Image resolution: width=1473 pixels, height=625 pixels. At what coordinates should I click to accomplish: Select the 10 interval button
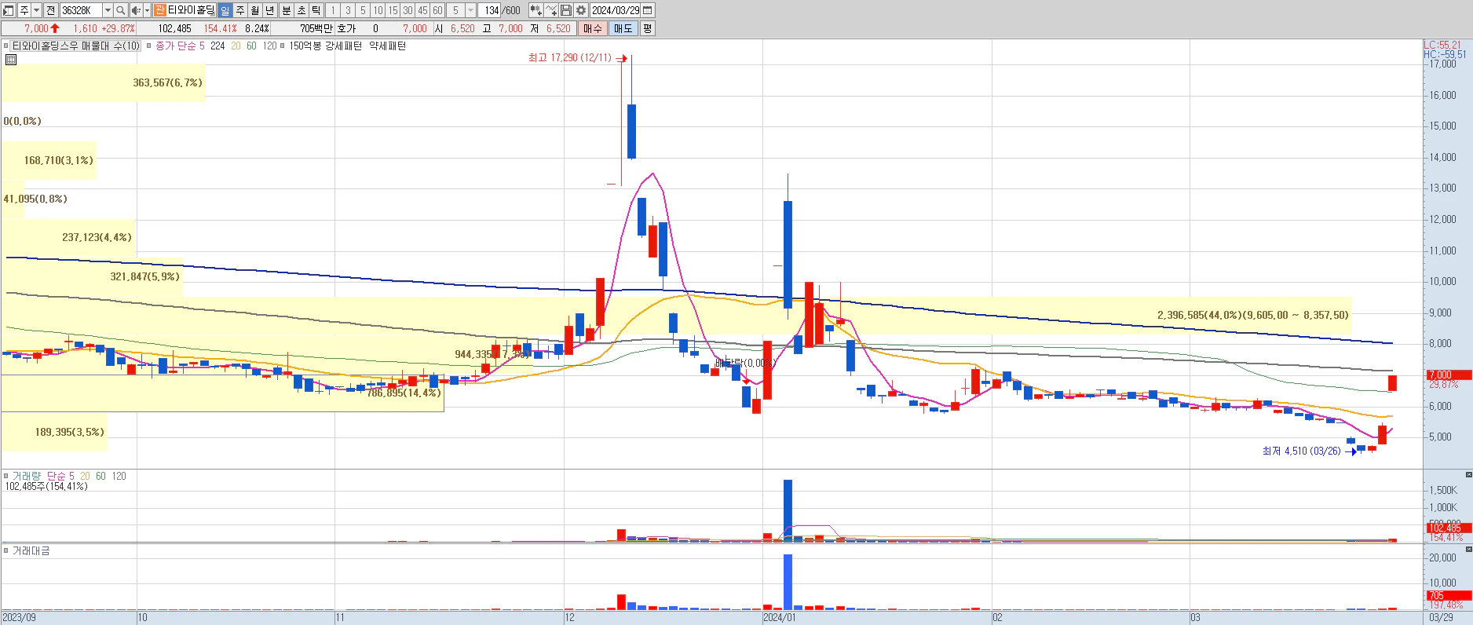378,10
